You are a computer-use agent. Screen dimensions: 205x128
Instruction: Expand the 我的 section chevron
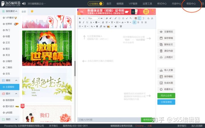(x=16, y=119)
